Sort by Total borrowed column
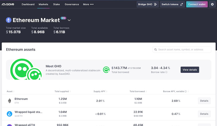This screenshot has height=126, width=217. [138, 91]
